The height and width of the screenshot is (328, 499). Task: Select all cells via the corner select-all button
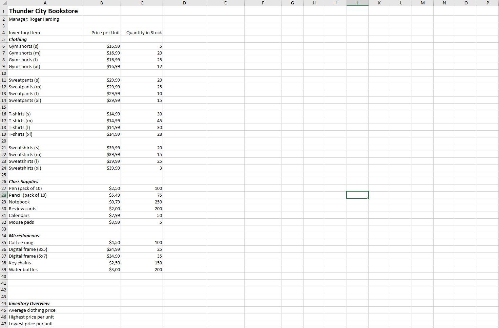click(x=4, y=3)
